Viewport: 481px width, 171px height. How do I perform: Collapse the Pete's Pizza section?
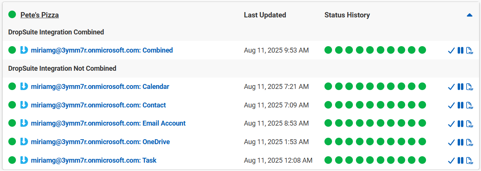point(470,15)
